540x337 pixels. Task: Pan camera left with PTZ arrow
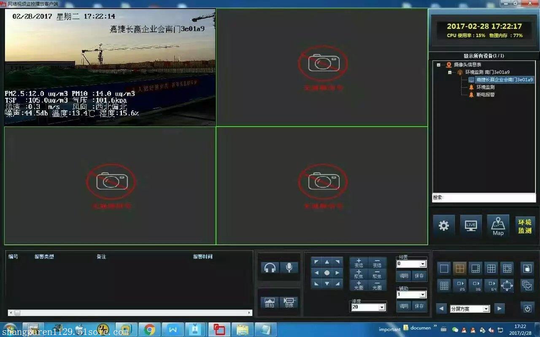(x=316, y=273)
